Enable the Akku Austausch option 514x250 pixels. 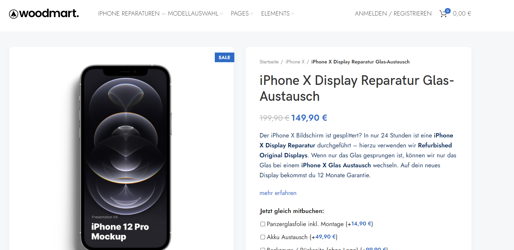tap(263, 237)
